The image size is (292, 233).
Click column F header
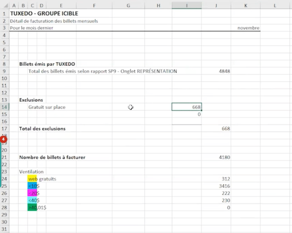[94, 6]
